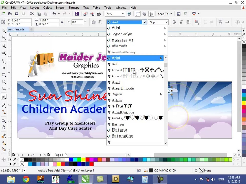Choose the Arrows1 font from list

click(x=135, y=70)
